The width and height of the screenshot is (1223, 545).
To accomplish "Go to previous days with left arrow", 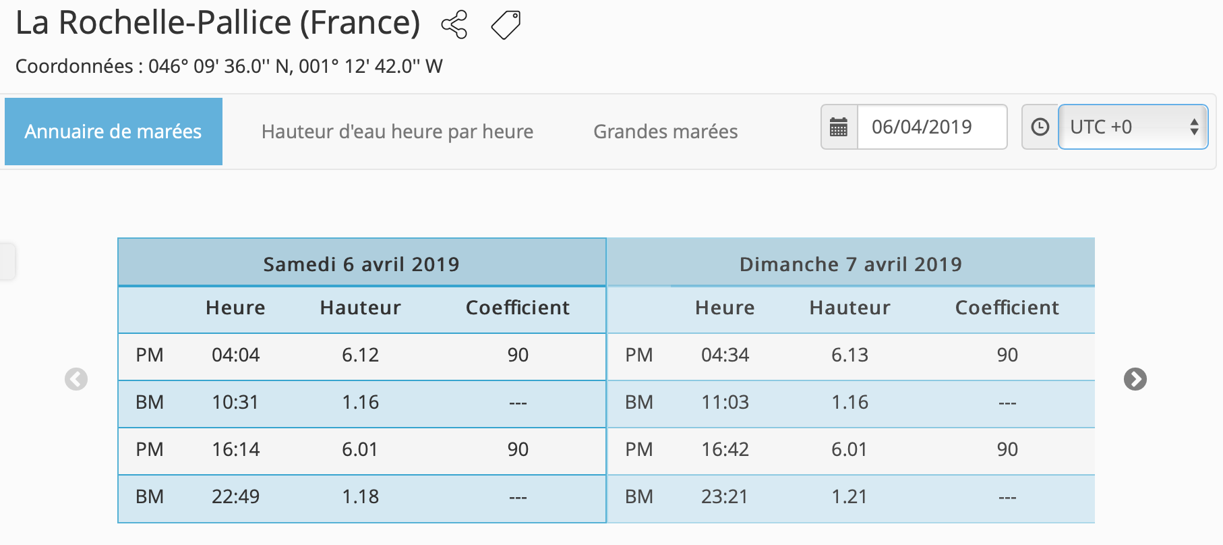I will pos(76,379).
